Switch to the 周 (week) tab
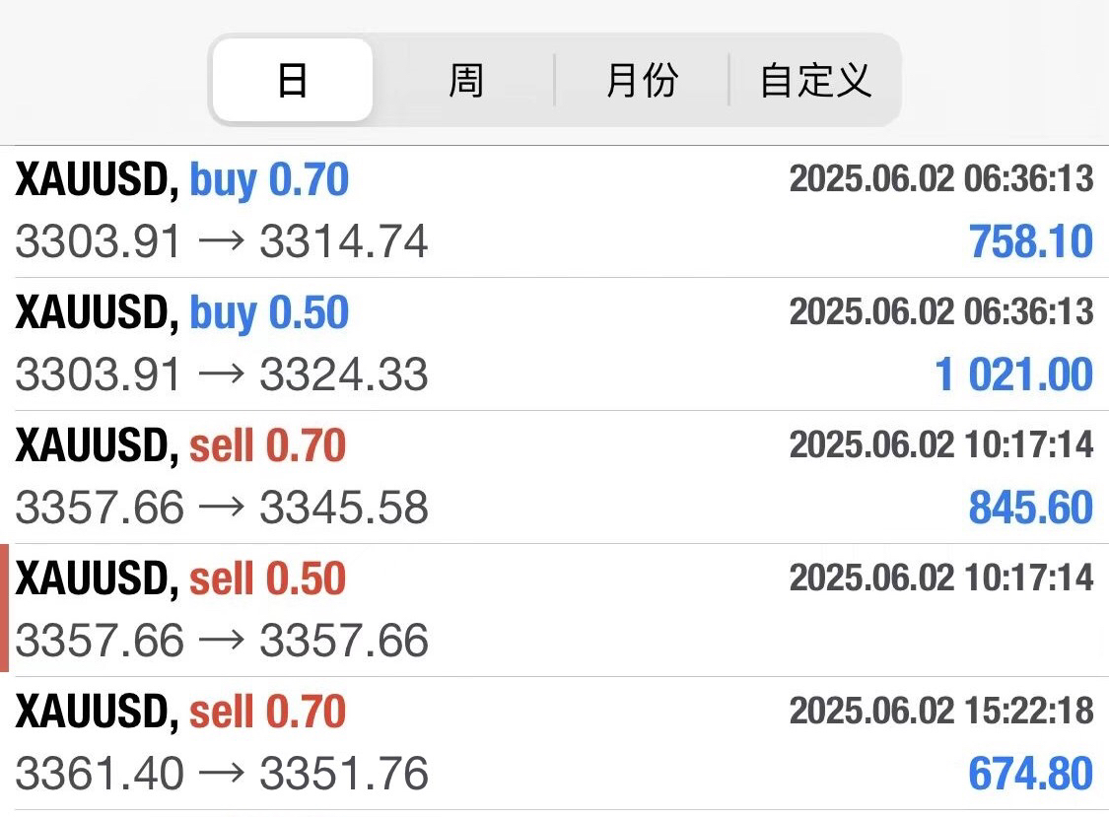Viewport: 1109px width, 817px height. coord(465,80)
